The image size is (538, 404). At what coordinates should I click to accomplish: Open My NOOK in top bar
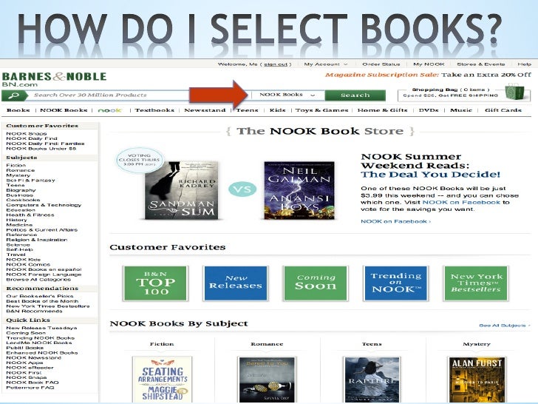429,64
